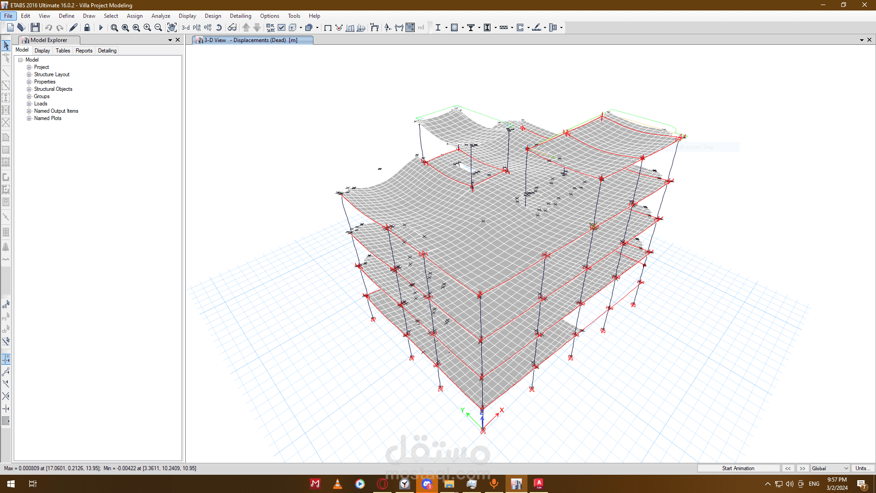Move up in the story list
Image resolution: width=876 pixels, height=493 pixels.
pyautogui.click(x=246, y=27)
